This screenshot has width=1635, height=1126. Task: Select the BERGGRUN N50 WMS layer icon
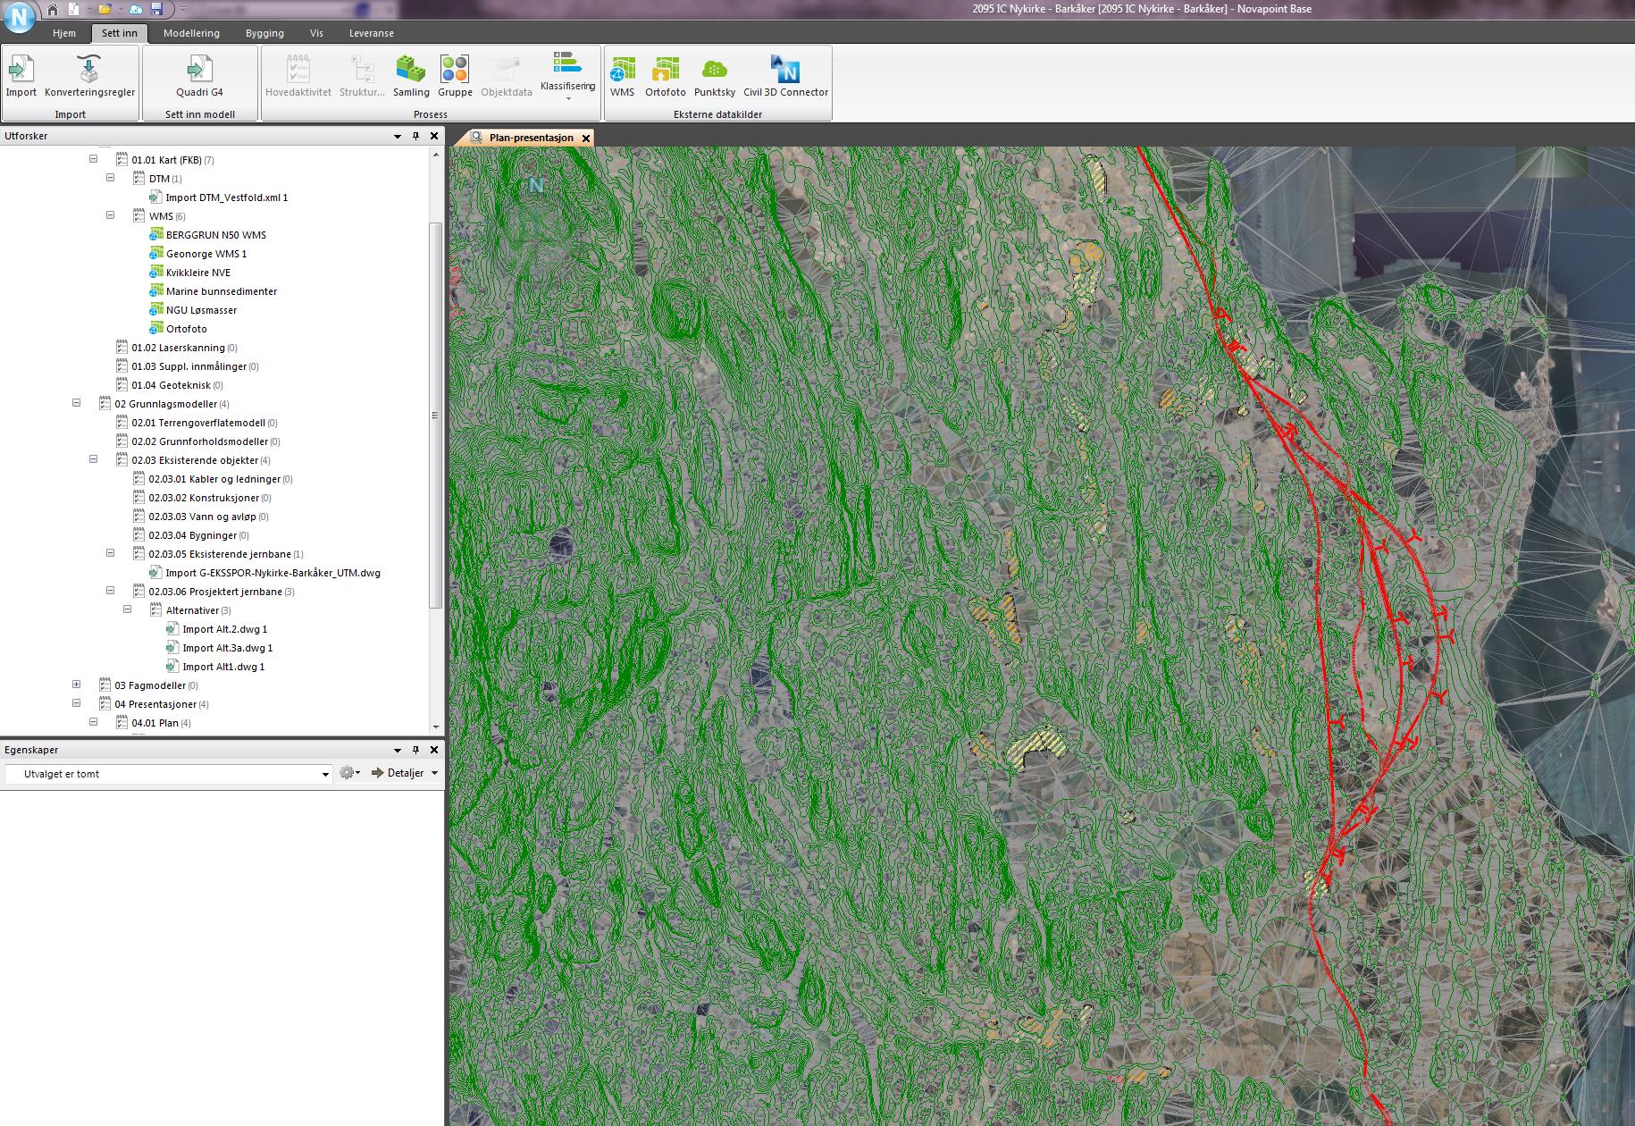(156, 235)
